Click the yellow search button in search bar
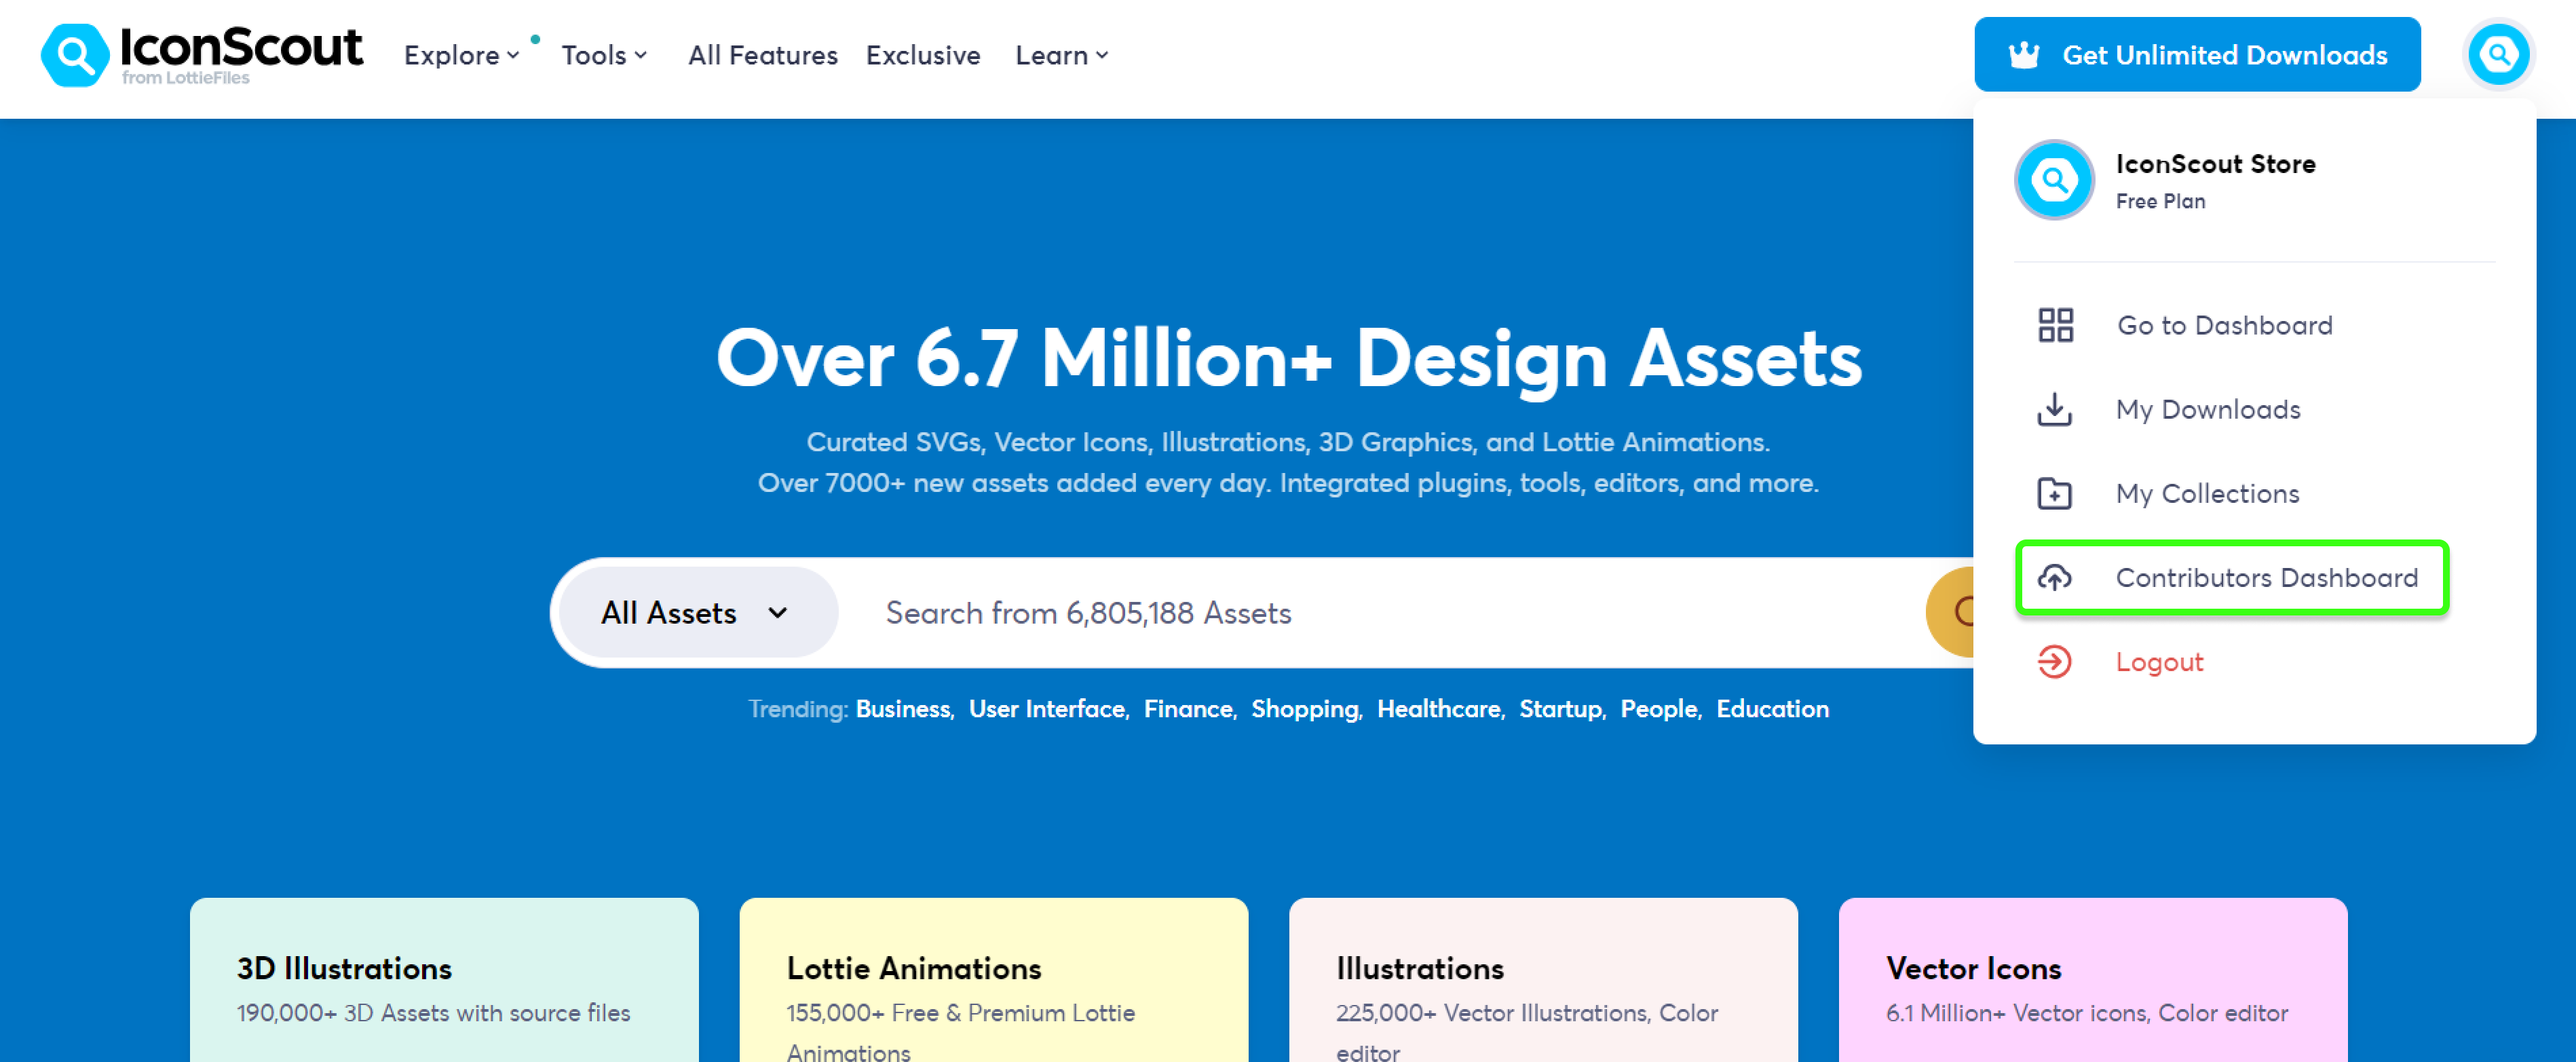 click(1951, 612)
